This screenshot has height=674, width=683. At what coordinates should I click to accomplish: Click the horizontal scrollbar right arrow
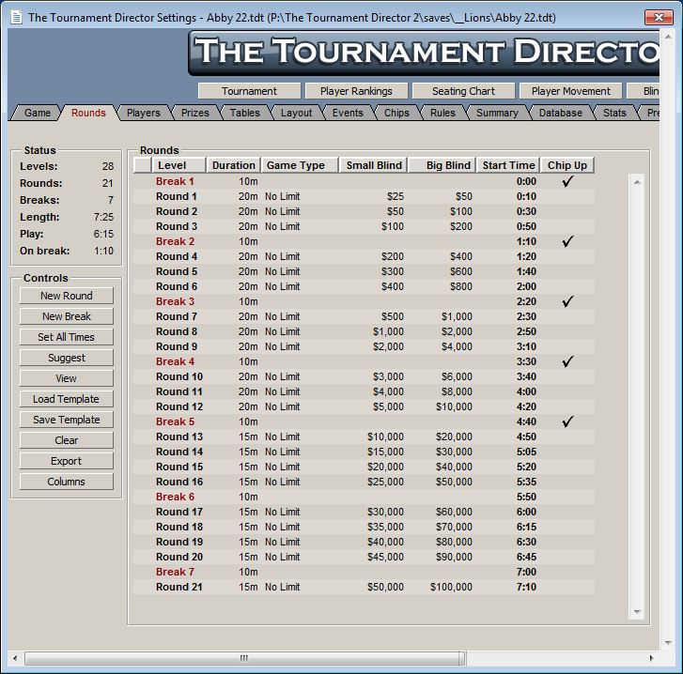point(652,658)
